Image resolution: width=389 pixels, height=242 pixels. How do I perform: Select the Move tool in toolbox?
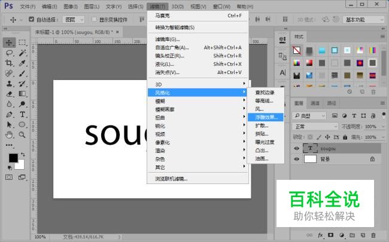[9, 42]
